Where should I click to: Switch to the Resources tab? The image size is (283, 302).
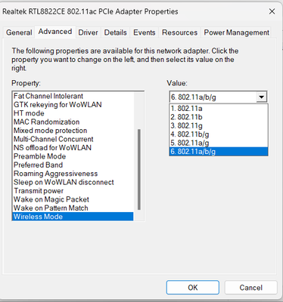click(179, 32)
